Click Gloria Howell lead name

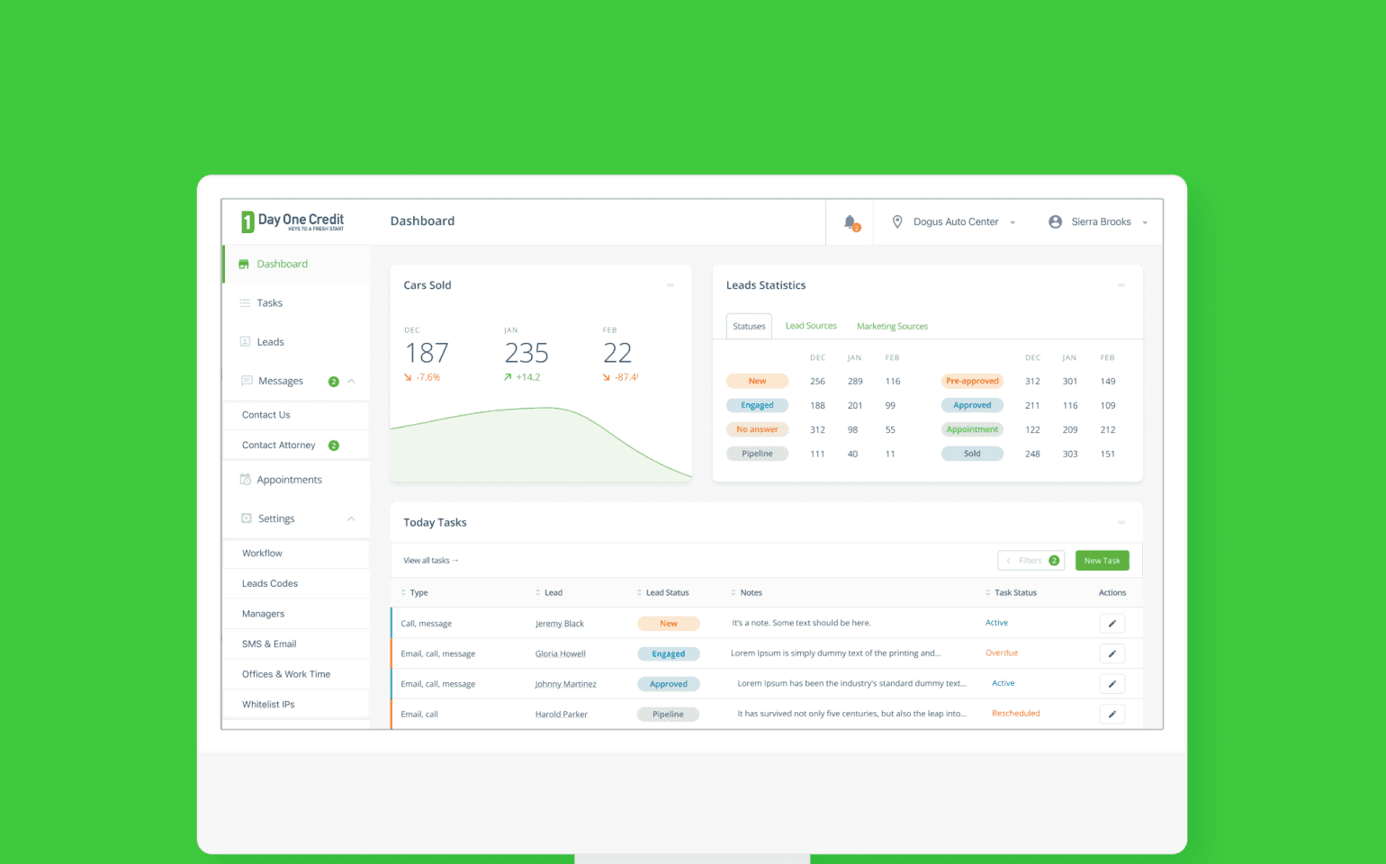(x=561, y=654)
